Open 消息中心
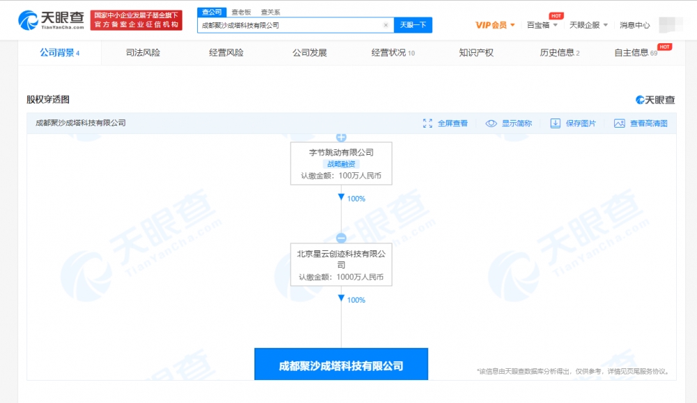Image resolution: width=697 pixels, height=403 pixels. [635, 25]
